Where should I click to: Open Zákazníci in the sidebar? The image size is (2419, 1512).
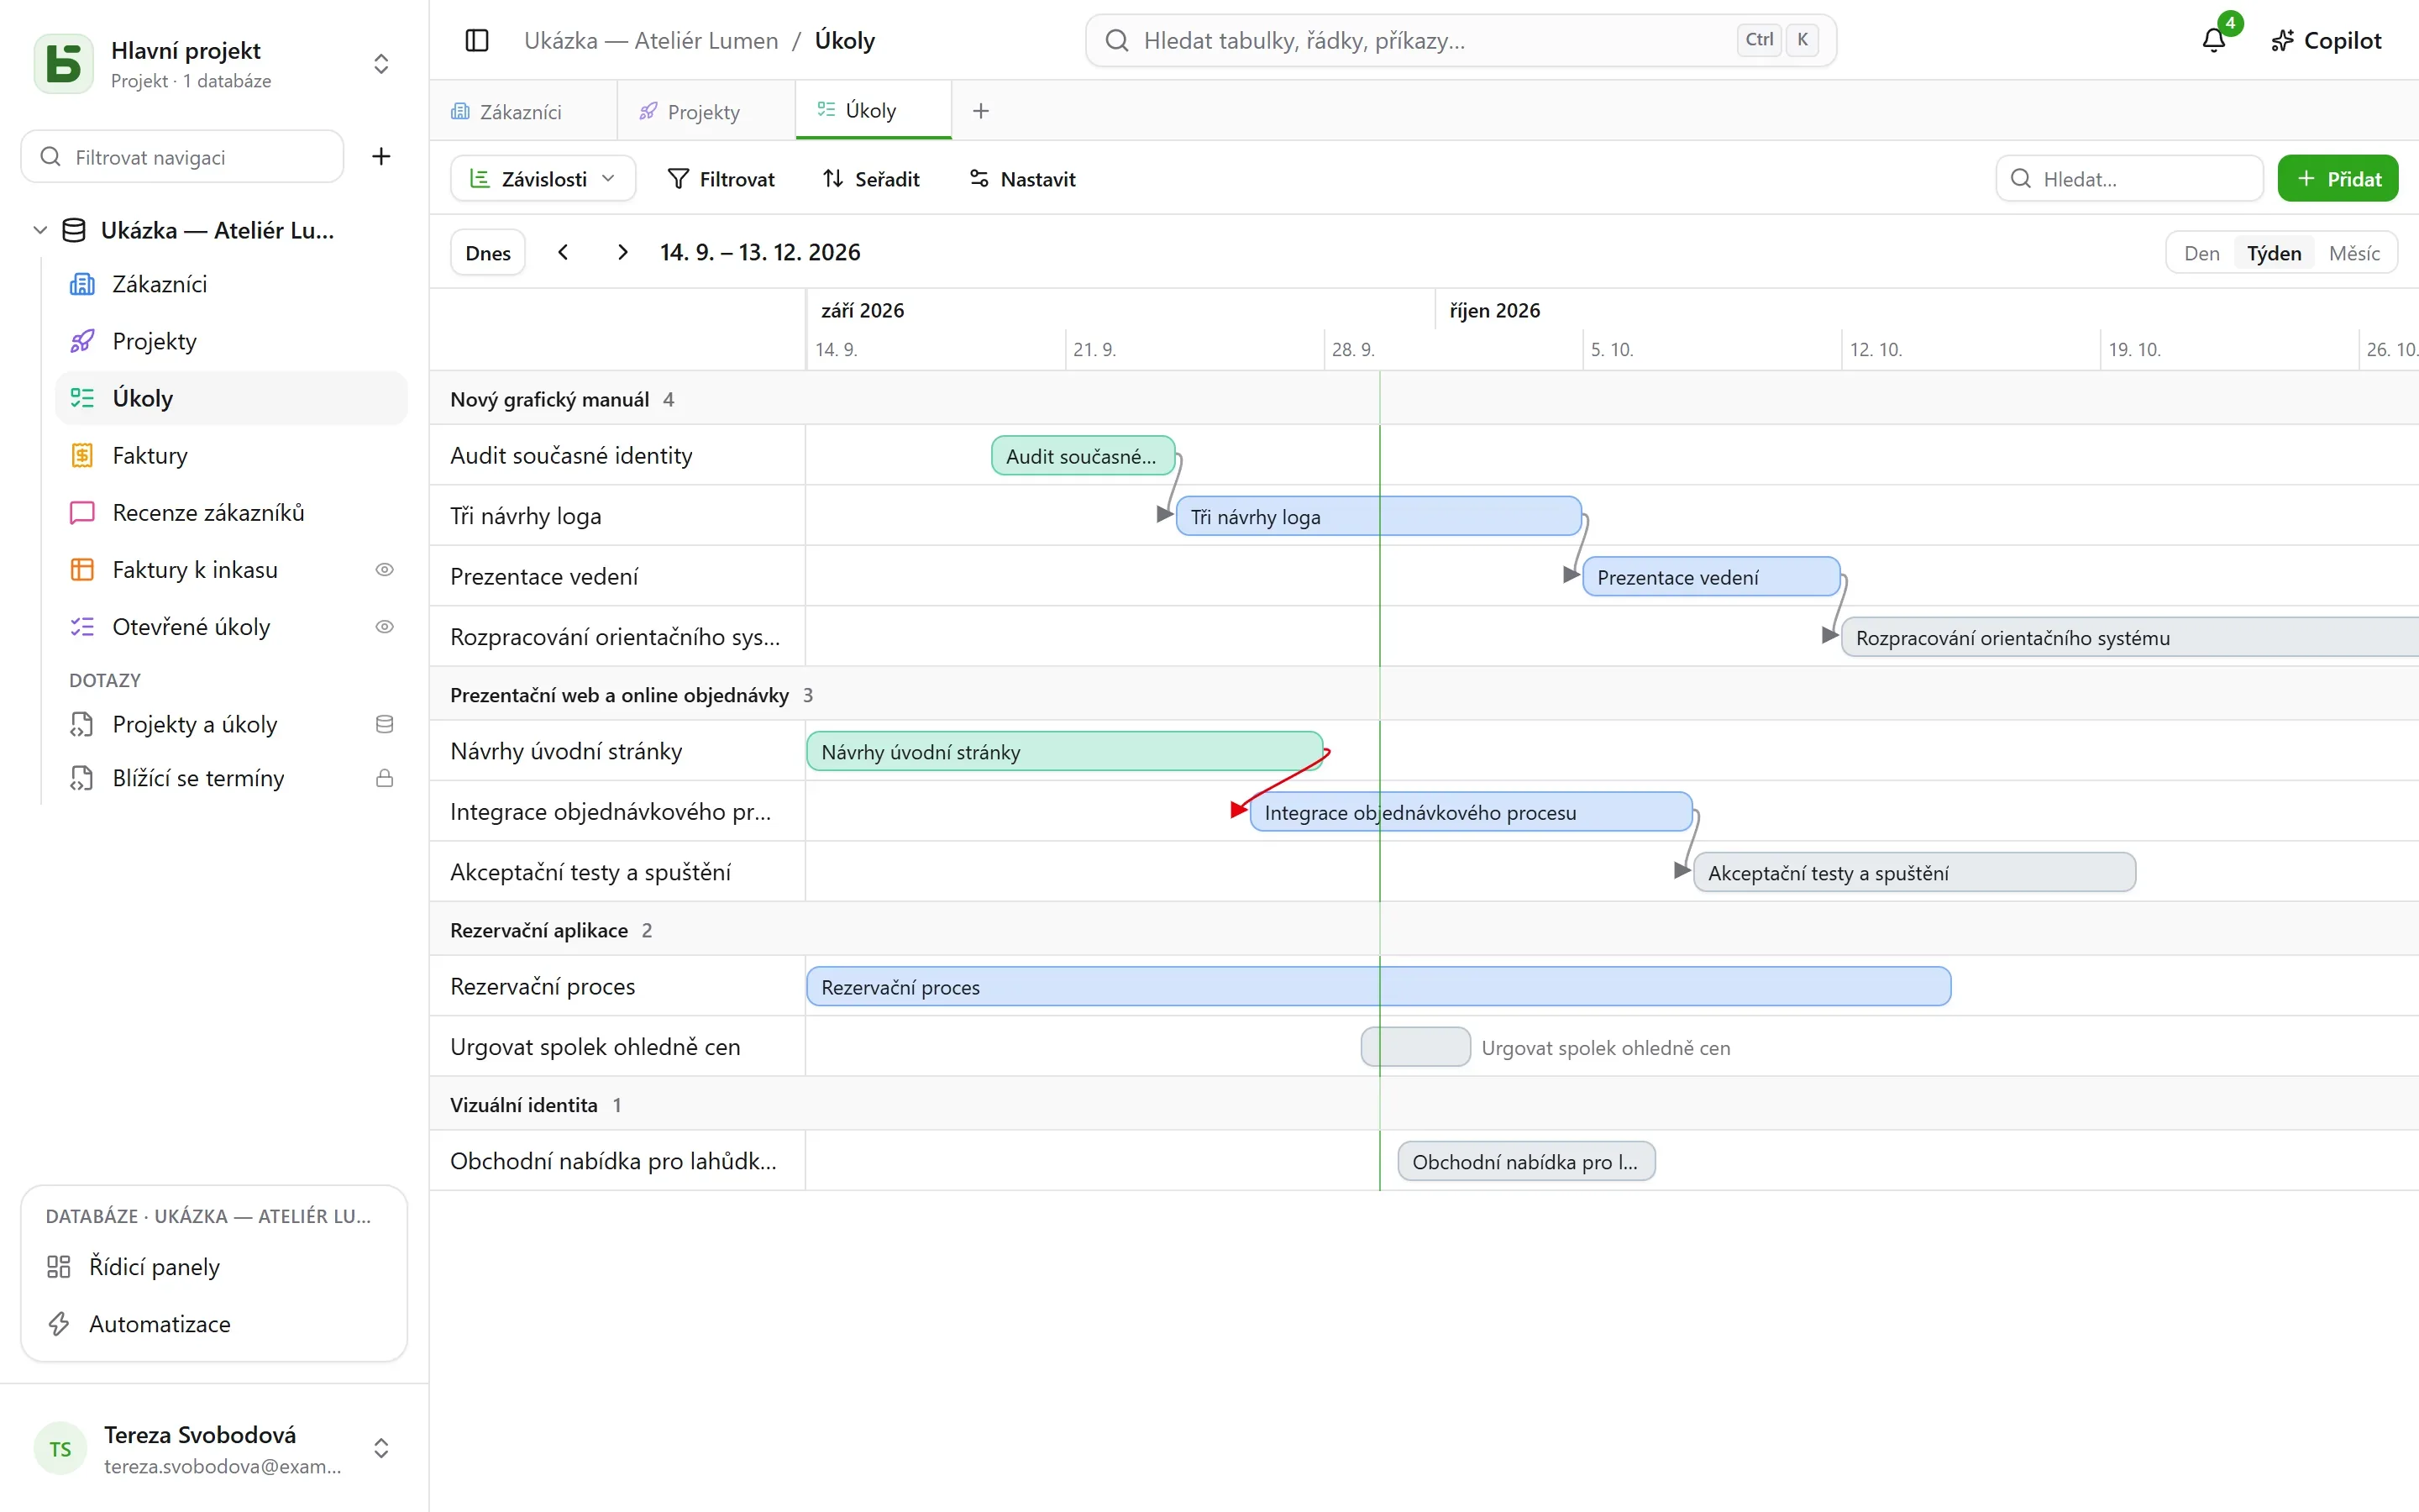(x=232, y=285)
